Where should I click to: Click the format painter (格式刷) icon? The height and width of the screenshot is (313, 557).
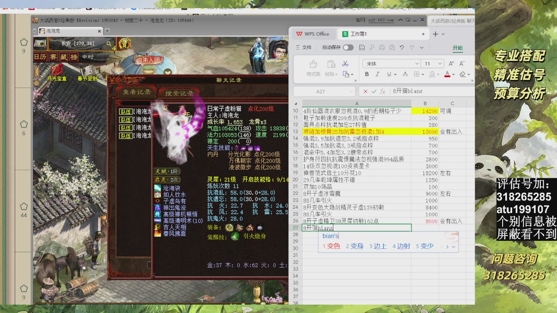[313, 64]
